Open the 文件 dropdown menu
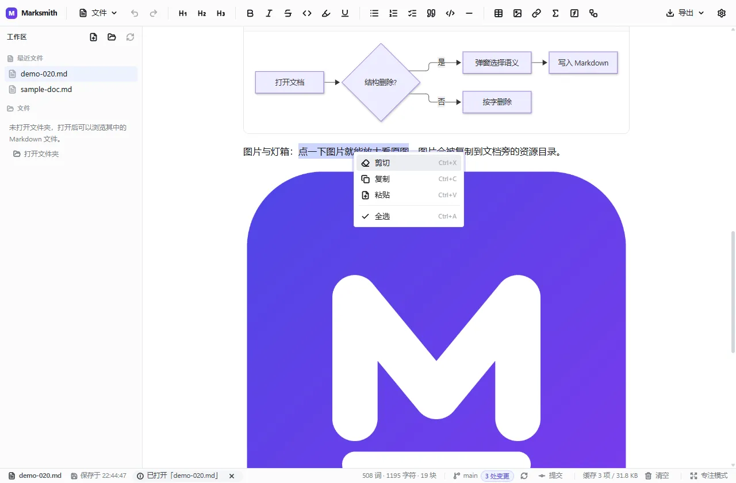Viewport: 736px width, 483px height. 98,13
